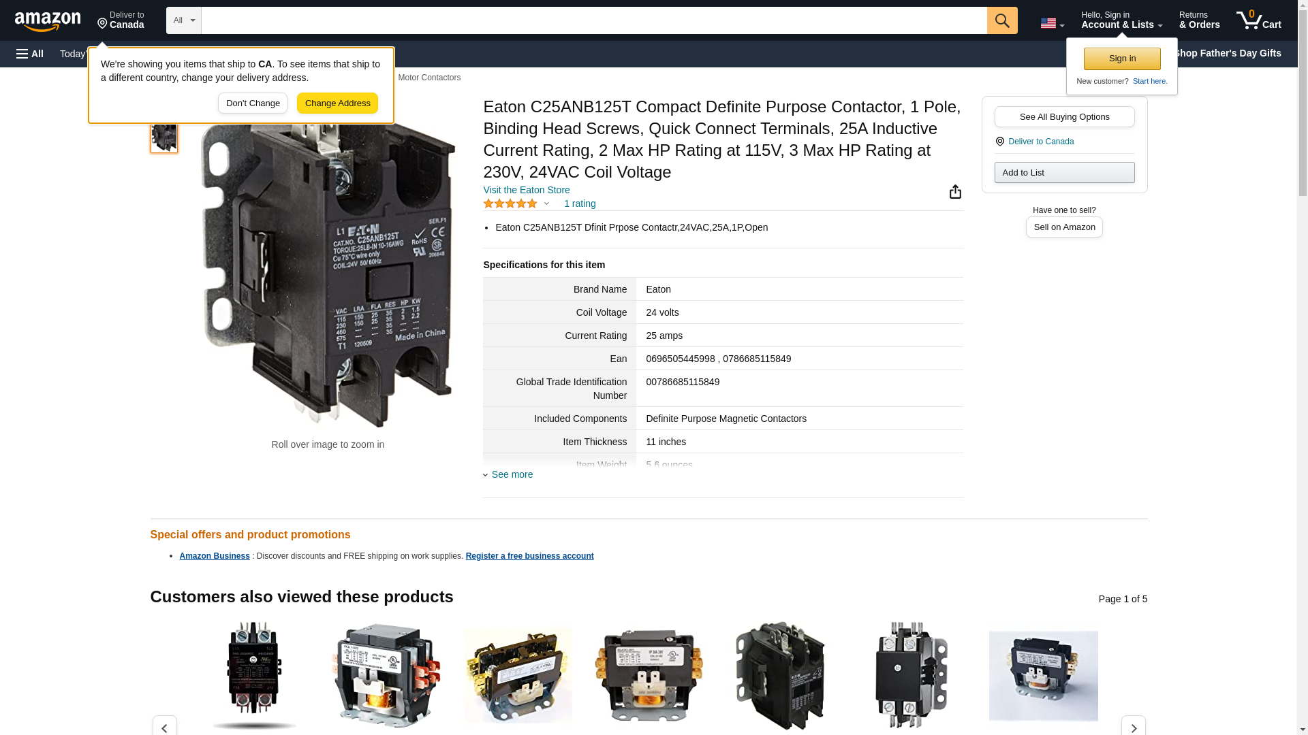
Task: Open the shopping cart icon
Action: 1258,20
